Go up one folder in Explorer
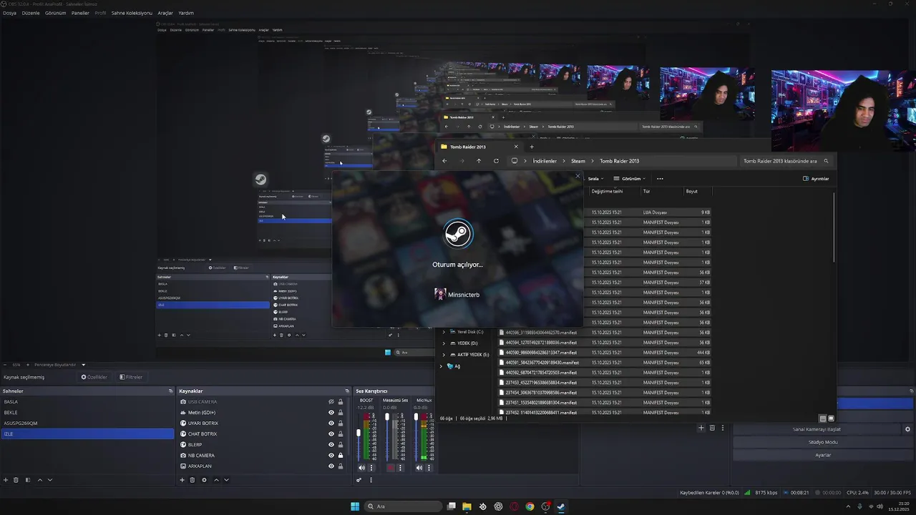Image resolution: width=916 pixels, height=515 pixels. click(479, 161)
